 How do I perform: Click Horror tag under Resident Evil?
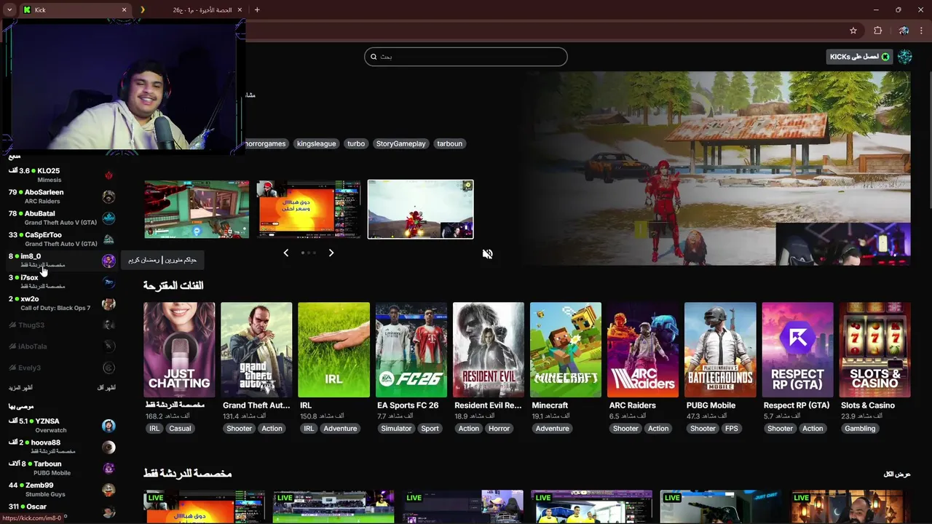click(x=499, y=429)
